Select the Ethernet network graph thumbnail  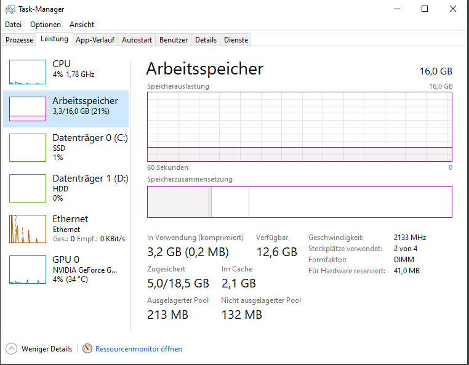tap(28, 228)
